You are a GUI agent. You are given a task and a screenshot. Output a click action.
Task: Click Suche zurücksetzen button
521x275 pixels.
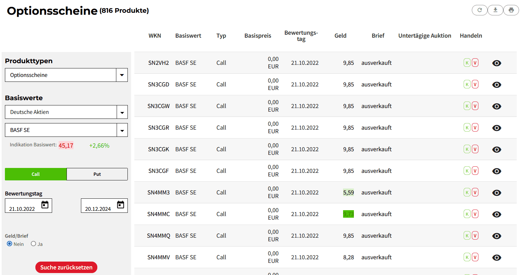click(x=66, y=267)
